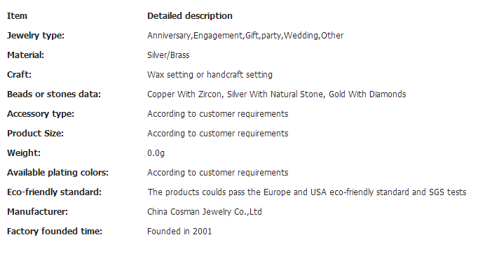This screenshot has height=256, width=485.
Task: Click China Cosman Jewelry Co.,Ltd text
Action: pos(205,211)
